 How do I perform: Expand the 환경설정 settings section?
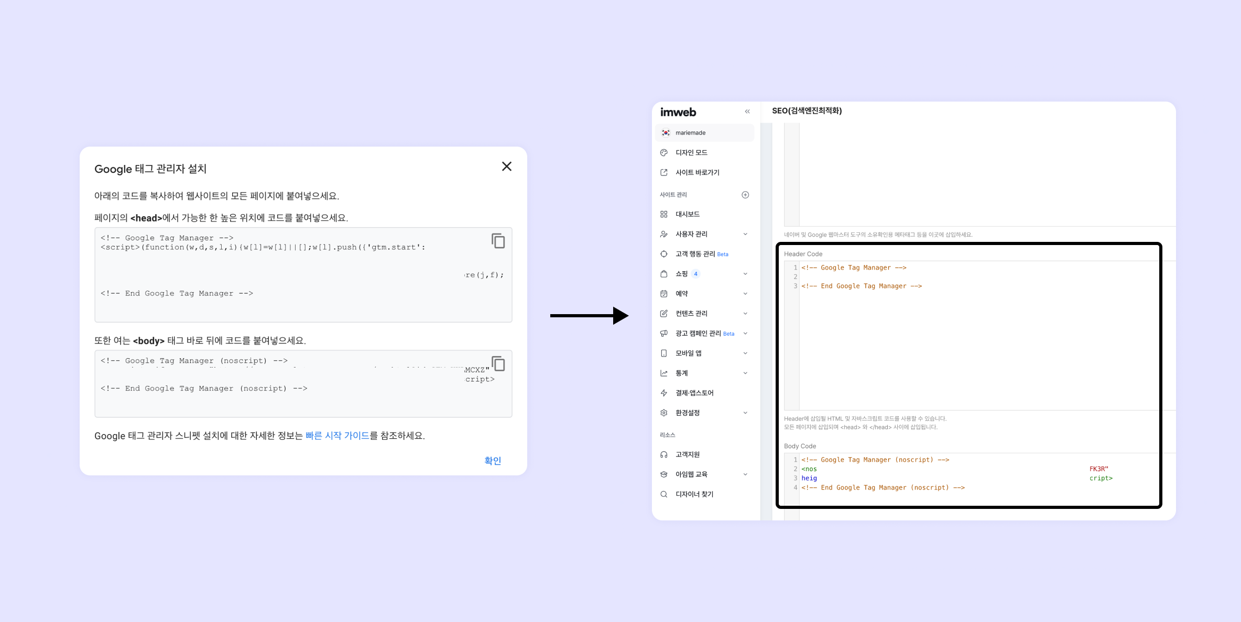(x=745, y=413)
